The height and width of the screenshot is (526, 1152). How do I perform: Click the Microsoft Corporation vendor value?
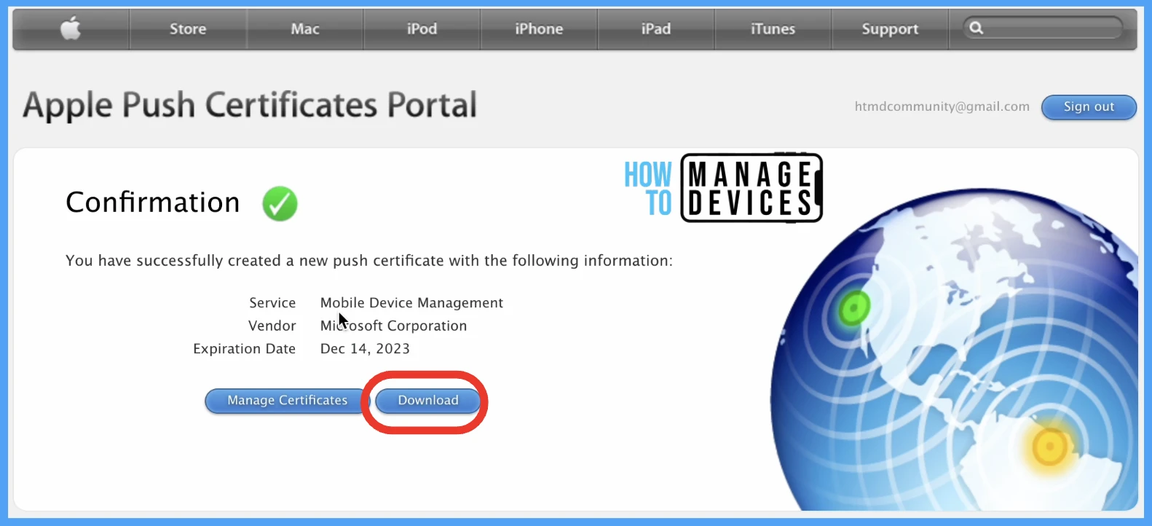pos(393,326)
